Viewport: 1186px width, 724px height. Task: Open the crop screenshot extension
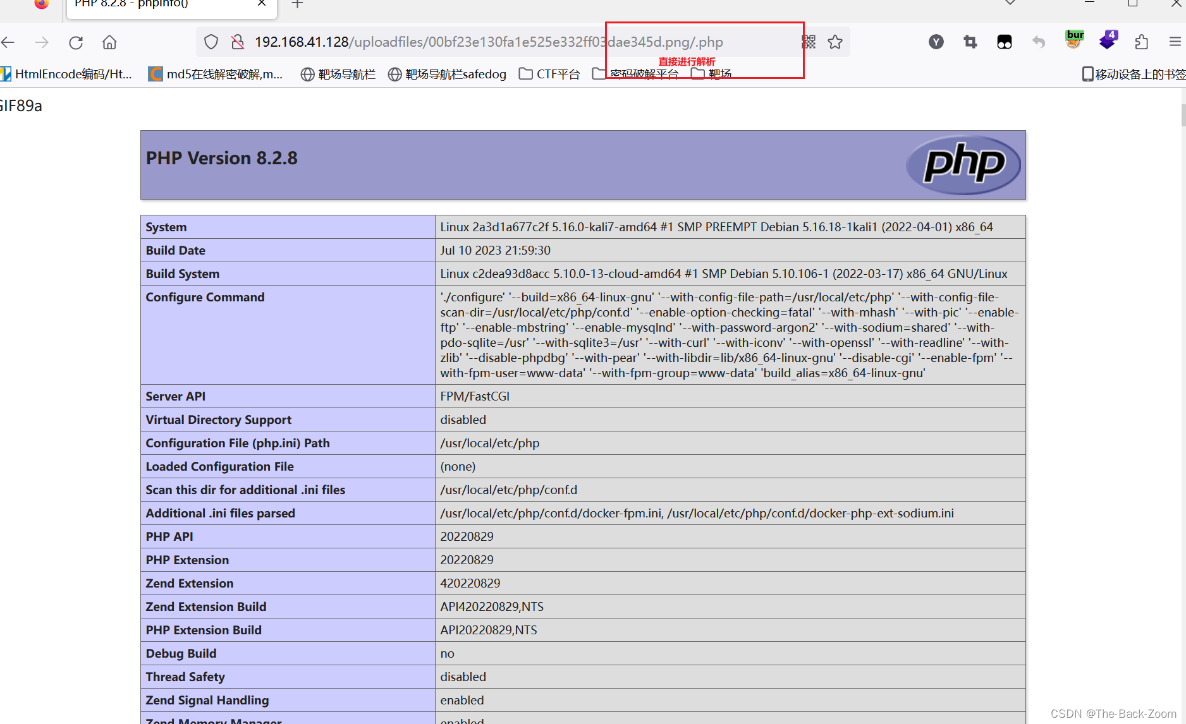(970, 42)
